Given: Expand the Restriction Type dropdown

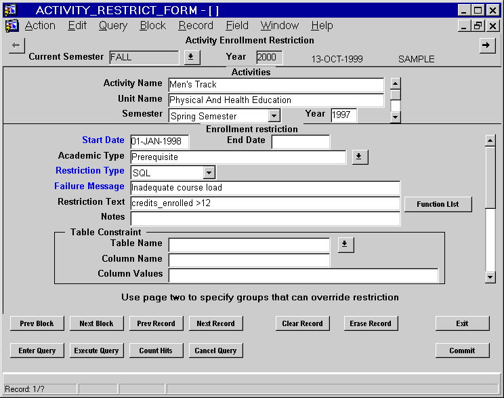Looking at the screenshot, I should coord(209,173).
